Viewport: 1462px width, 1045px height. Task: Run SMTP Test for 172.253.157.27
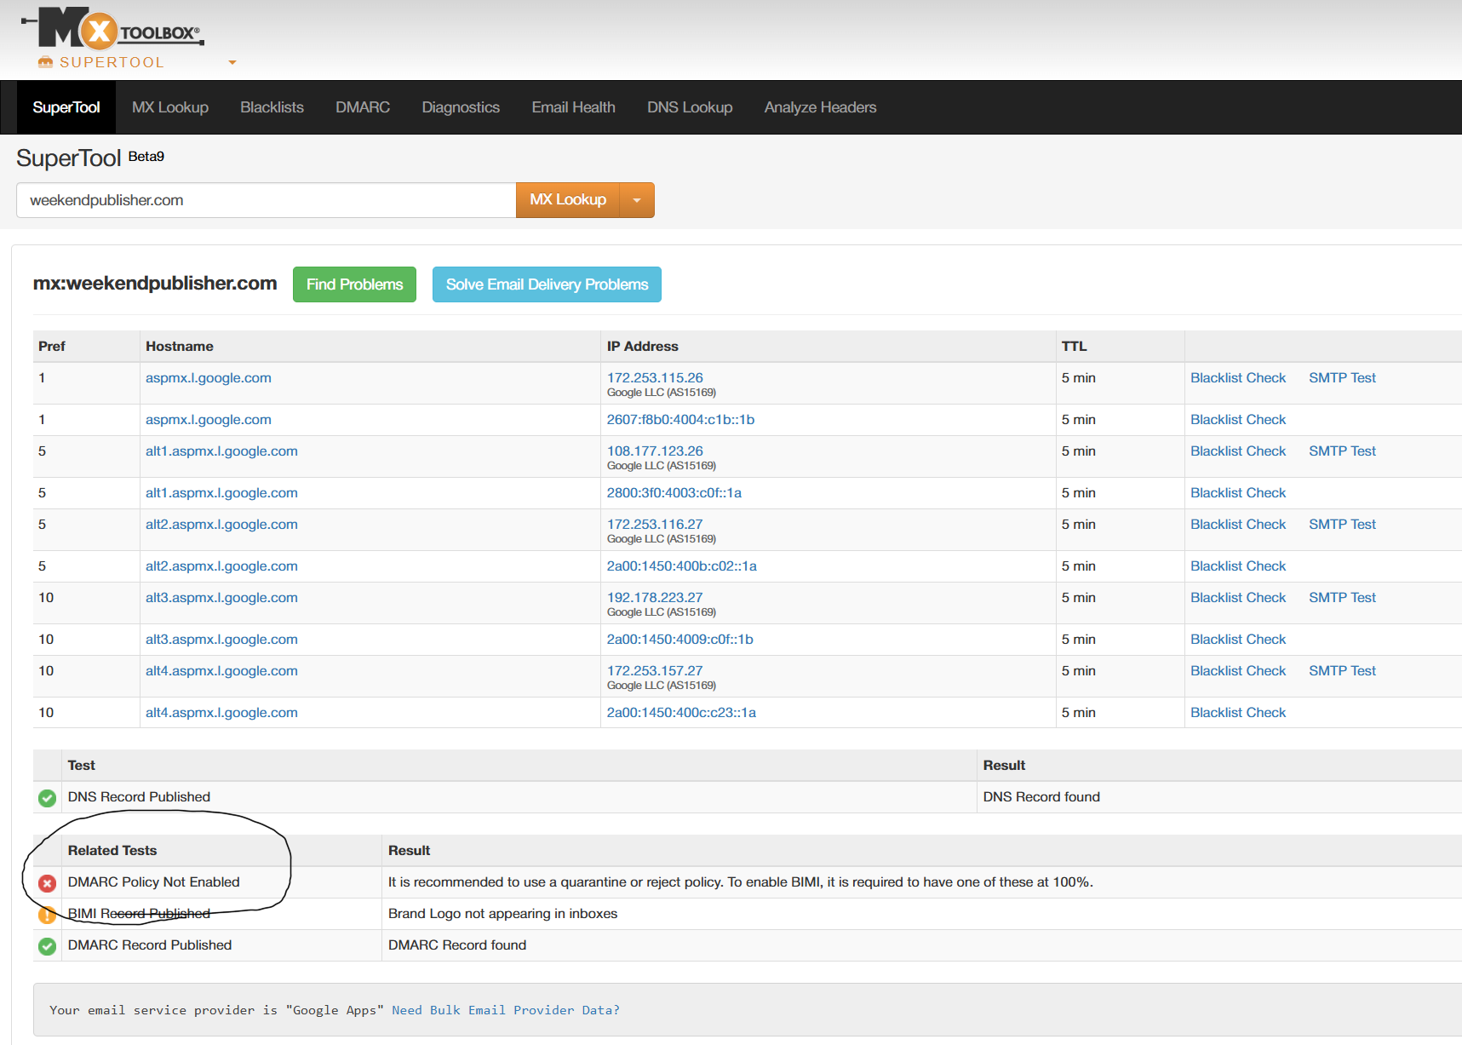pyautogui.click(x=1342, y=671)
